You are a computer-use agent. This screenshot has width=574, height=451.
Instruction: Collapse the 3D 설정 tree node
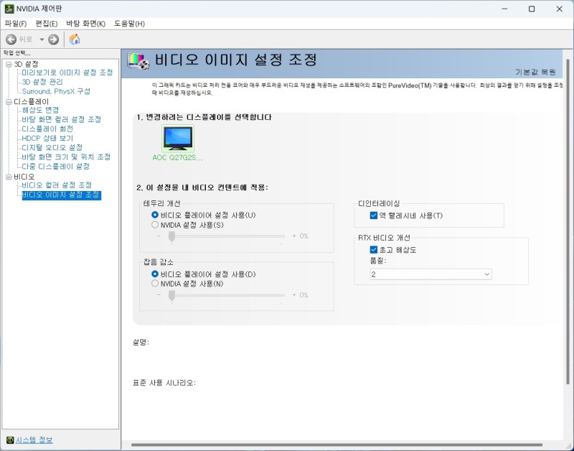[9, 65]
